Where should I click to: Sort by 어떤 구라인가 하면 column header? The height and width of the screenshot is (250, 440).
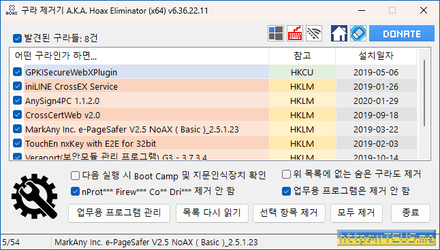(139, 56)
